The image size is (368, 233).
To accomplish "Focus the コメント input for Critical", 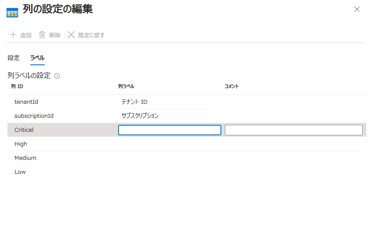I will (x=294, y=130).
